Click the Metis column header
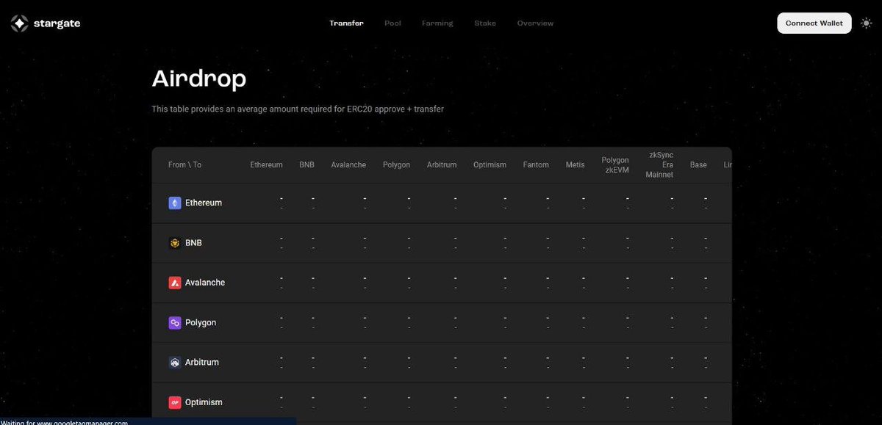This screenshot has width=882, height=425. point(576,165)
